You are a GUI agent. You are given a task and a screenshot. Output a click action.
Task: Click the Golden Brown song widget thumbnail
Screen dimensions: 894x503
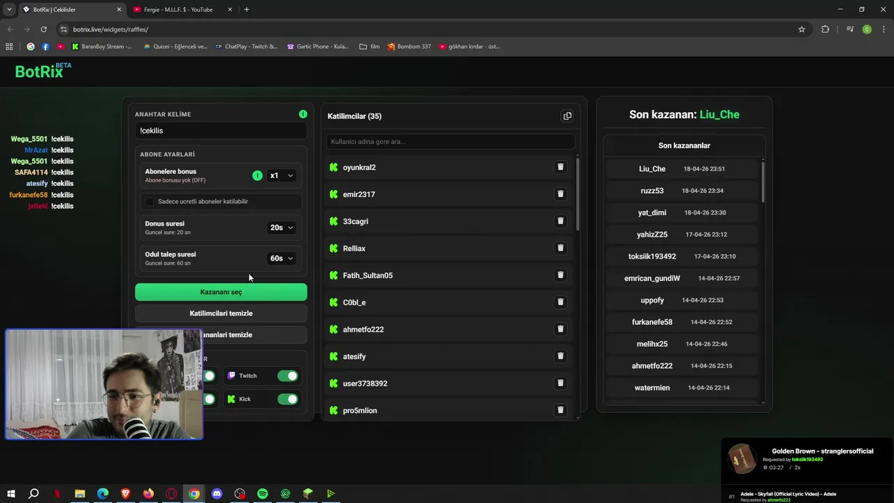(742, 459)
